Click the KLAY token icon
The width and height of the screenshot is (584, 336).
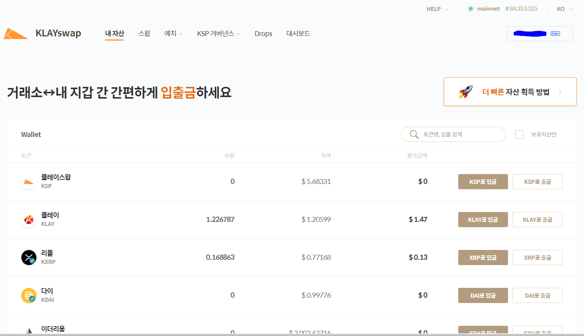click(29, 220)
